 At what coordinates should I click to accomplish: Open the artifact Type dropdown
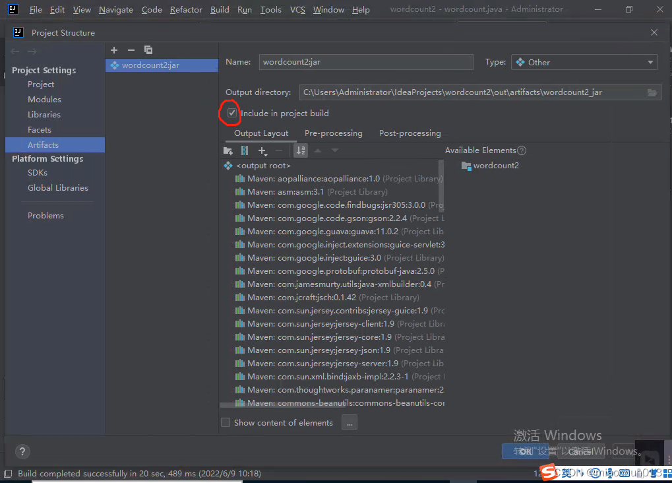[x=584, y=62]
